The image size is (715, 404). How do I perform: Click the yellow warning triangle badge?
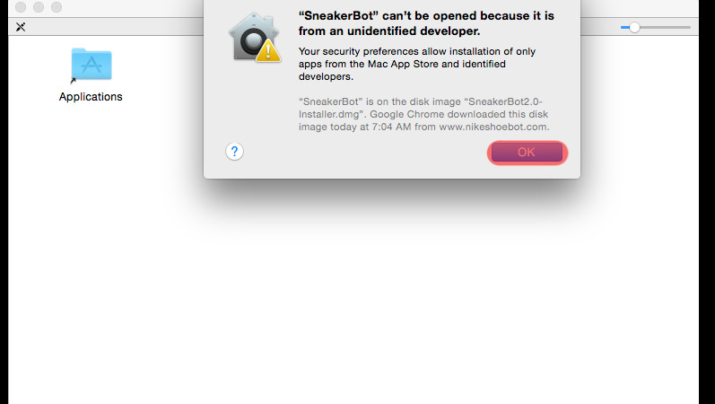(268, 50)
